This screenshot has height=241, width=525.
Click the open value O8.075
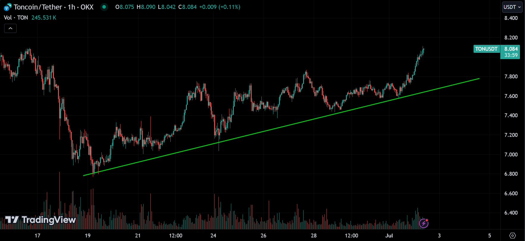click(125, 7)
